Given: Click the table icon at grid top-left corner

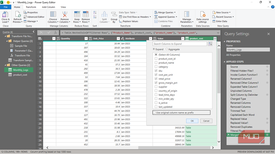Looking at the screenshot, I should (40, 38).
